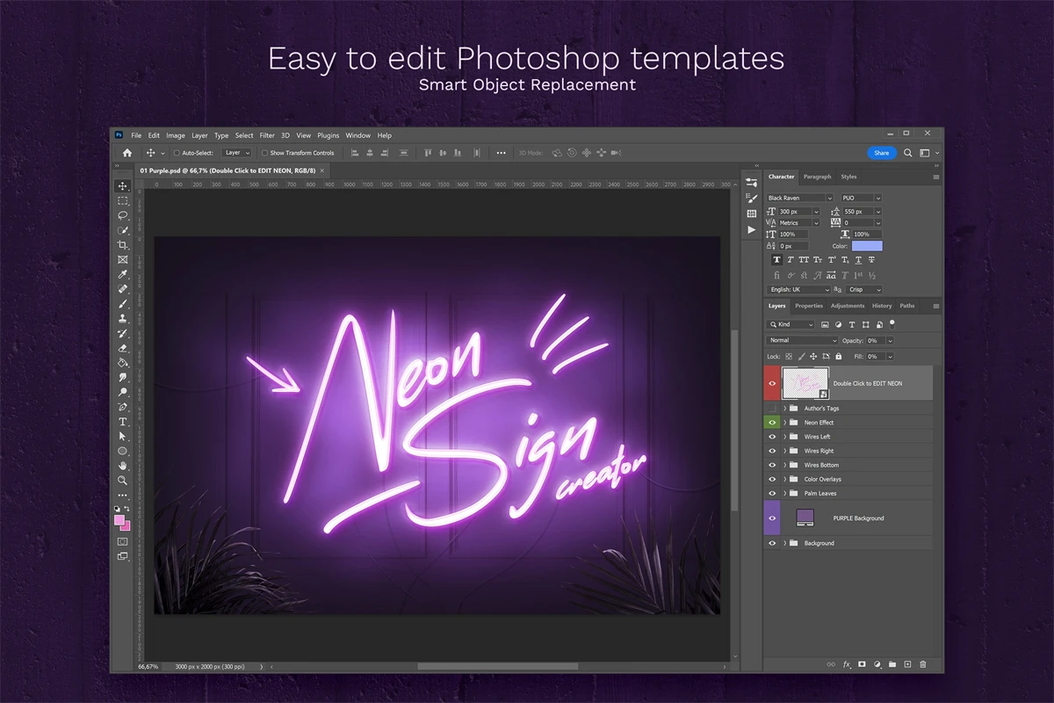Expand the Wires Left layer group
The width and height of the screenshot is (1054, 703).
pyautogui.click(x=784, y=437)
